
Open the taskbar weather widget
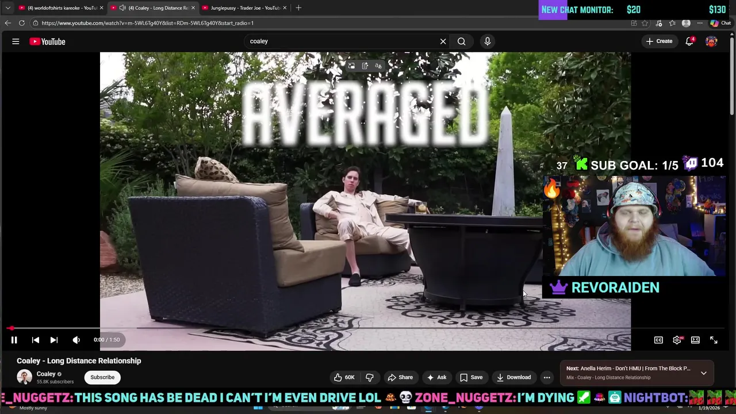coord(27,408)
